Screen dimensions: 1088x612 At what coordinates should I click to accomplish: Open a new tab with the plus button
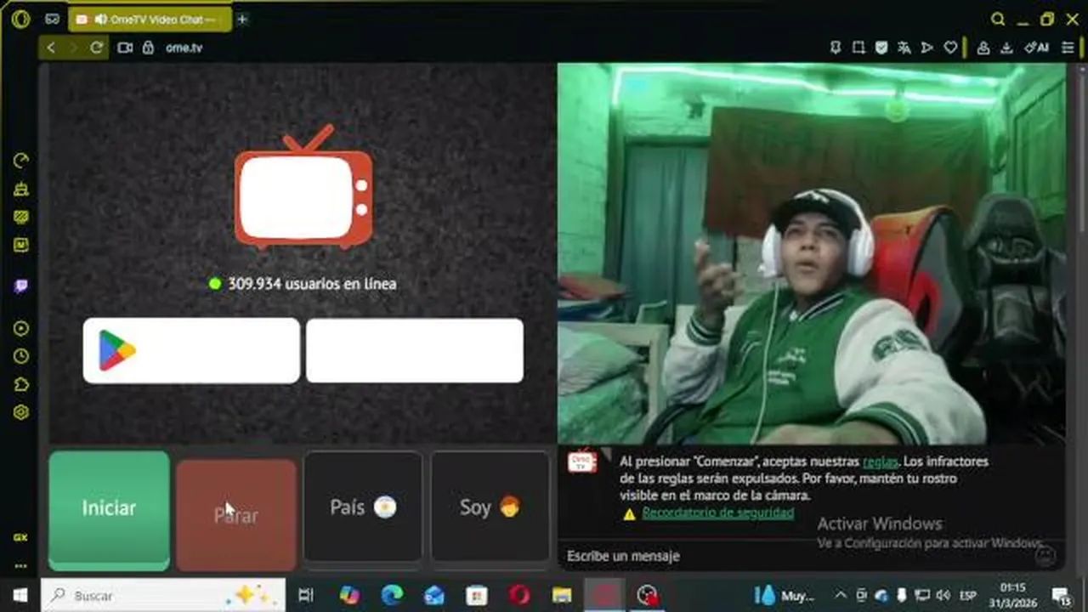[x=242, y=19]
